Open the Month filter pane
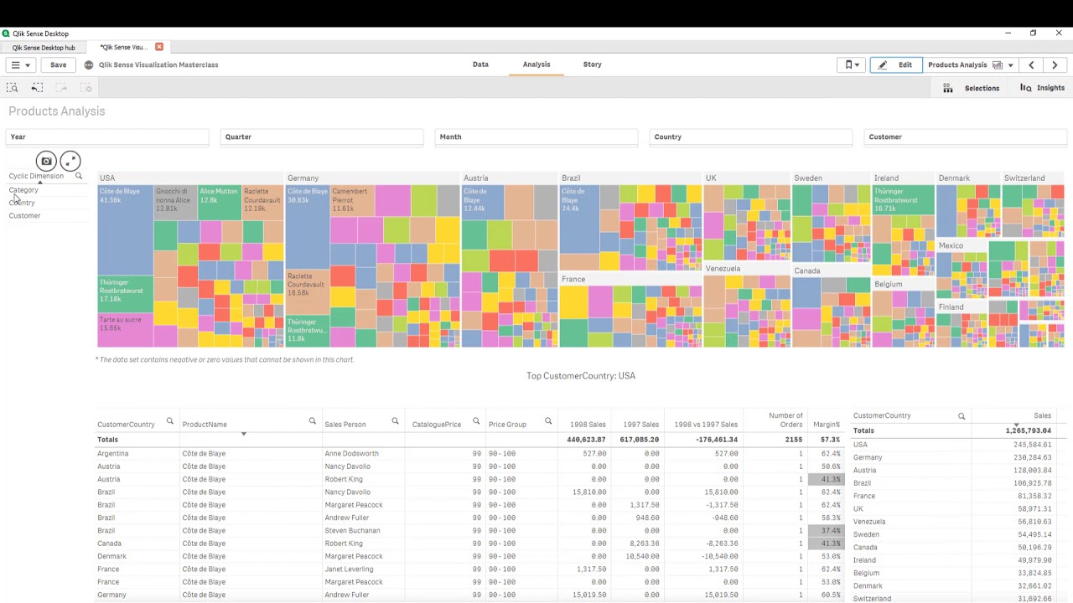This screenshot has height=603, width=1073. click(x=536, y=137)
